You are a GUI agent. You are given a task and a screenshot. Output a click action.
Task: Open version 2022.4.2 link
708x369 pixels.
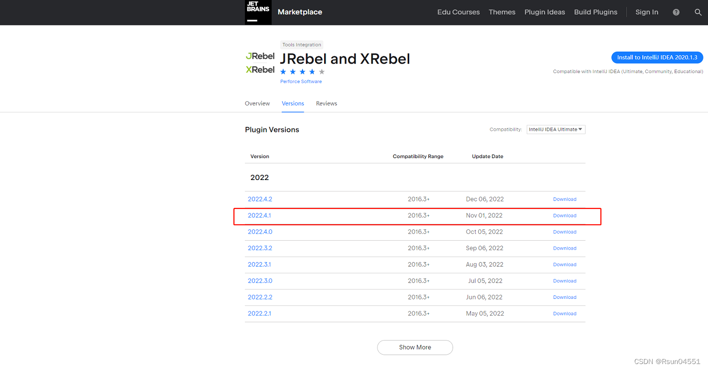pos(260,199)
